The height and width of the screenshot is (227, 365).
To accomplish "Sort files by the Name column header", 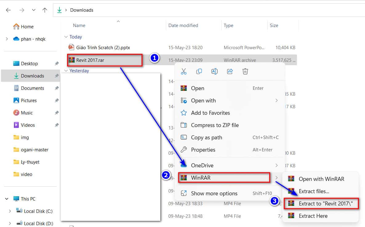I will click(79, 26).
